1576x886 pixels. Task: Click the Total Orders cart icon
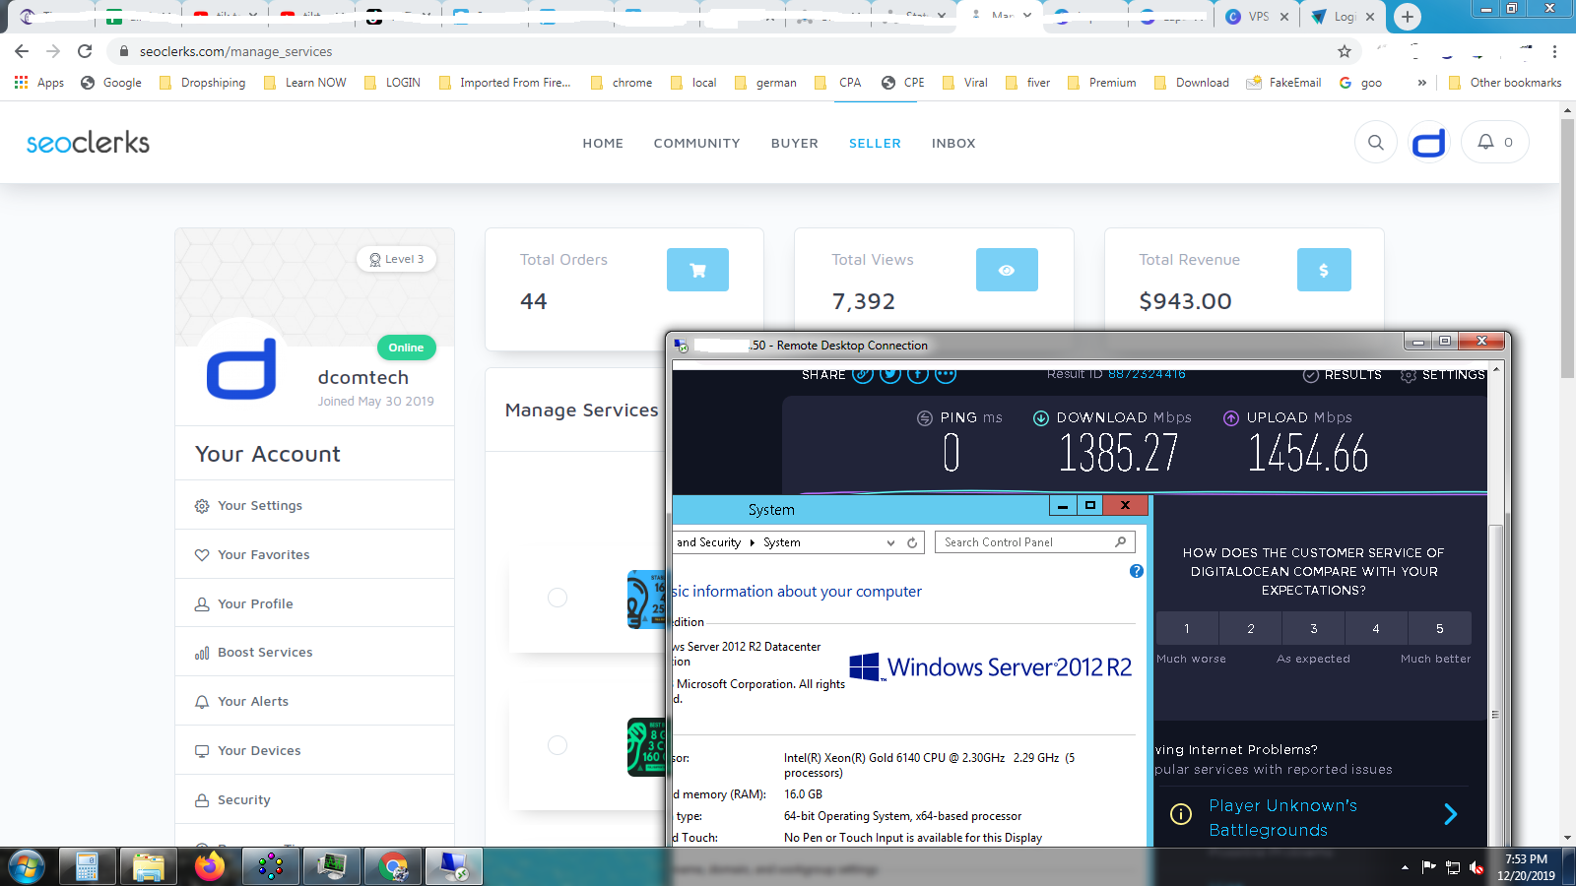697,270
